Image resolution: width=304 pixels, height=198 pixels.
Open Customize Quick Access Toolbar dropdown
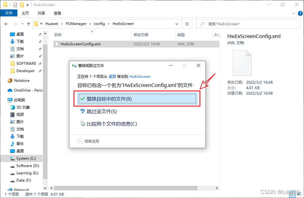[27, 5]
